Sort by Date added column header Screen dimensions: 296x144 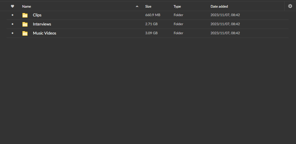pyautogui.click(x=219, y=7)
